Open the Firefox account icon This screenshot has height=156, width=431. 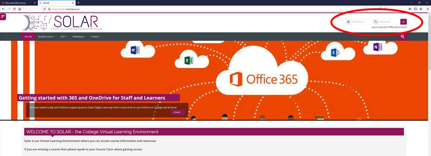(x=421, y=9)
